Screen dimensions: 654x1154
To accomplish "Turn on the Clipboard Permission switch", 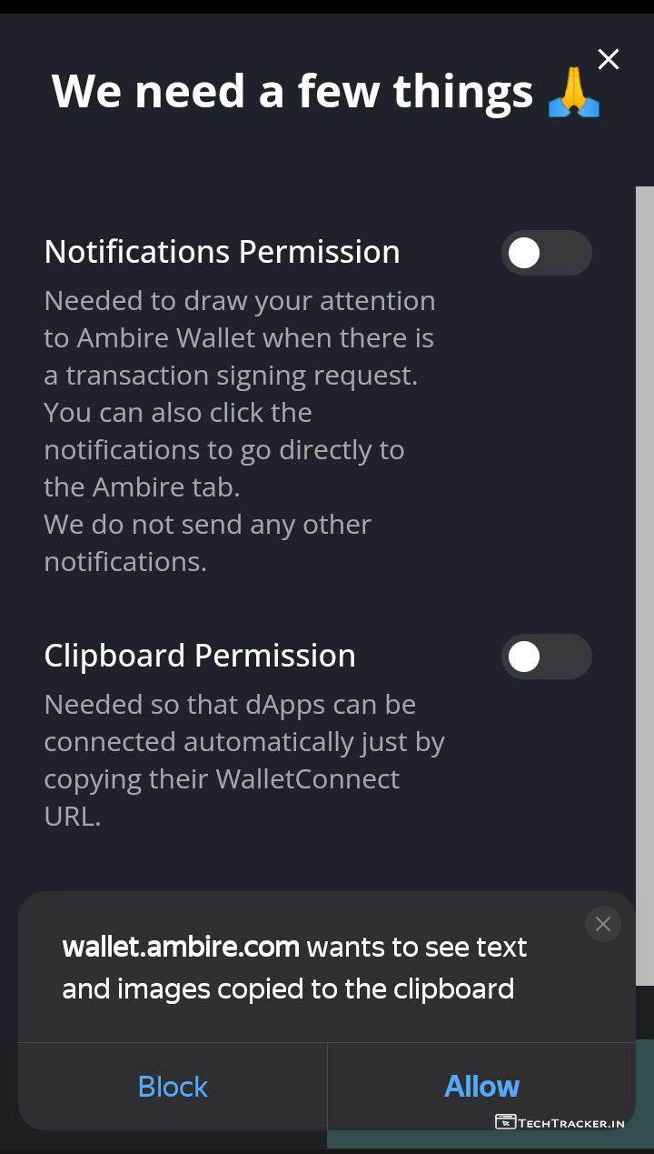I will coord(546,657).
